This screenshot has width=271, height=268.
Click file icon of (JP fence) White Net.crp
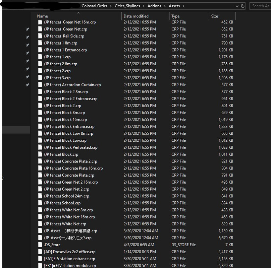coord(40,224)
